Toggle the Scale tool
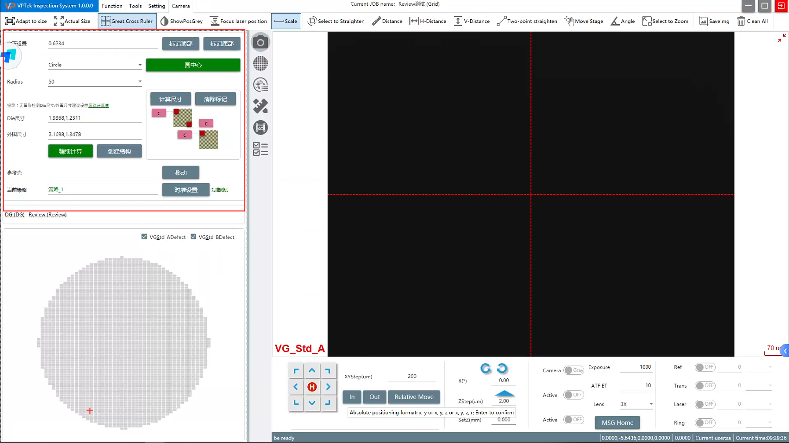This screenshot has width=789, height=443. point(286,21)
